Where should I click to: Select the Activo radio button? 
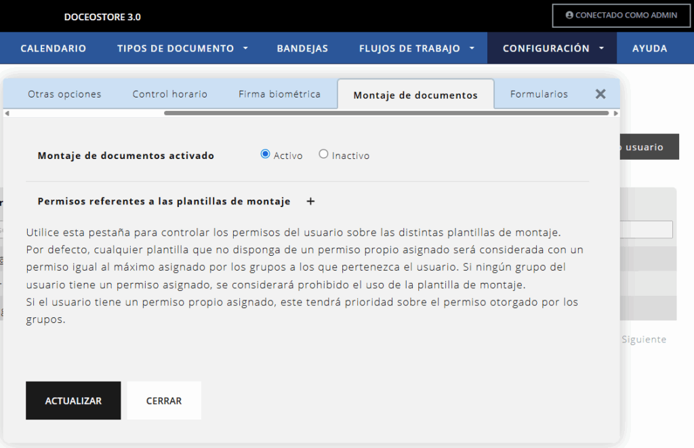click(265, 154)
